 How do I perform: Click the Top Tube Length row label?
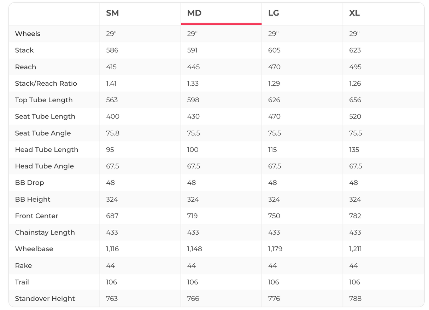coord(44,100)
